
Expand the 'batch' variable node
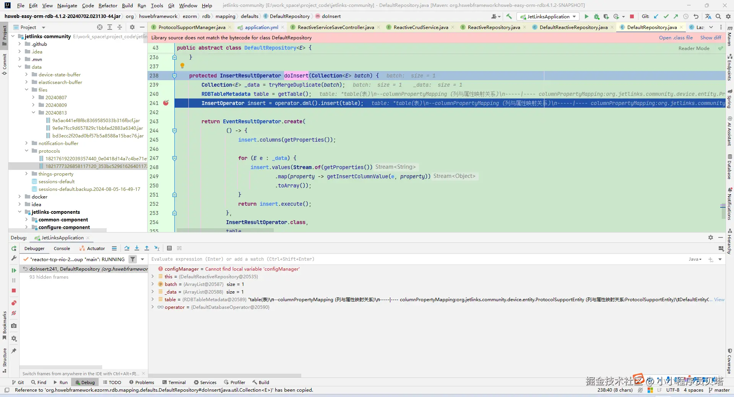tap(153, 284)
